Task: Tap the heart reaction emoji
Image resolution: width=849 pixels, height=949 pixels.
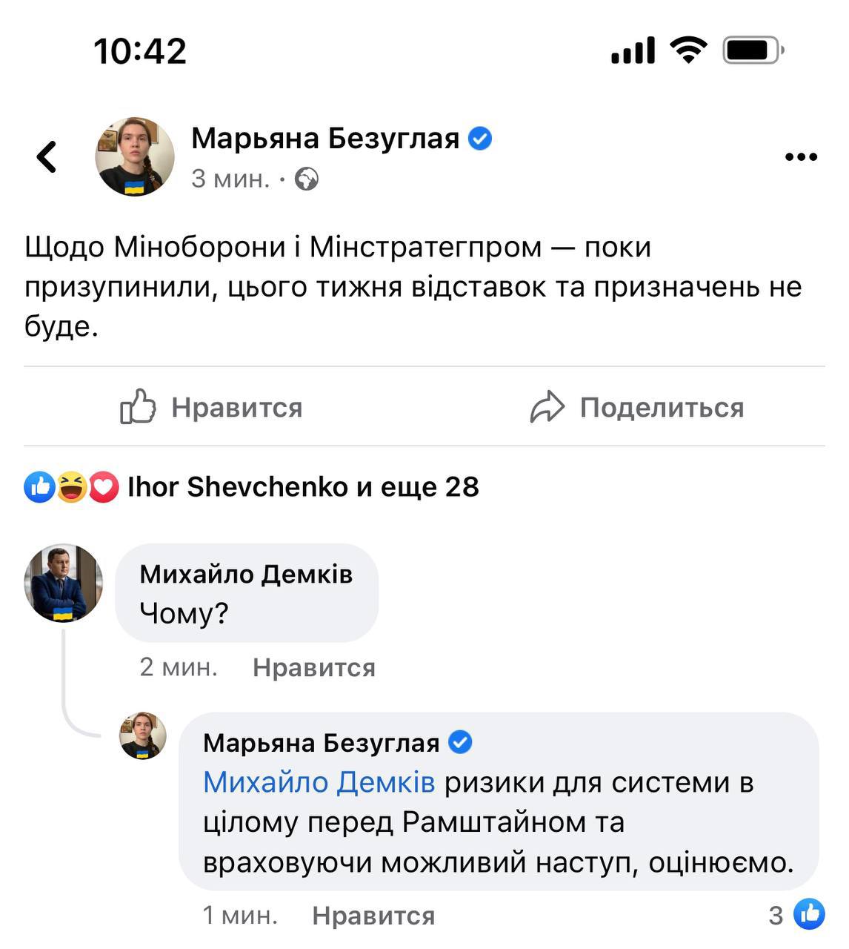Action: (x=104, y=487)
